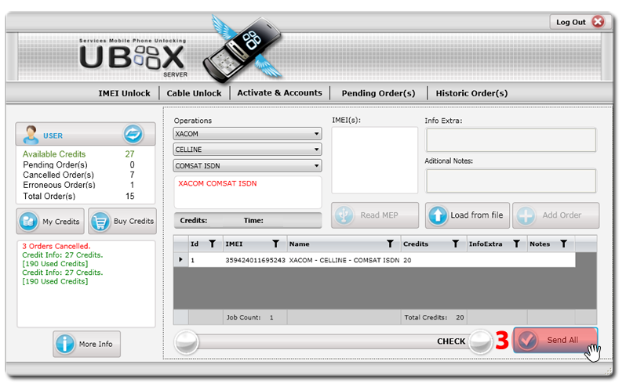Open the Pending Order(s) tab
The width and height of the screenshot is (626, 390).
pyautogui.click(x=378, y=93)
